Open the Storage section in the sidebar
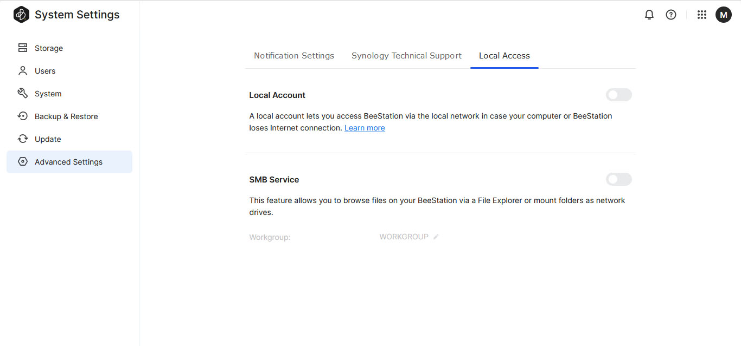 tap(48, 48)
